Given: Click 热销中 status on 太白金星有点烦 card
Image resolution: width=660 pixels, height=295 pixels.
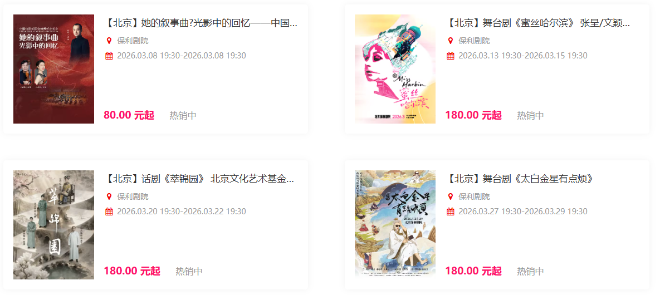Looking at the screenshot, I should [x=530, y=272].
